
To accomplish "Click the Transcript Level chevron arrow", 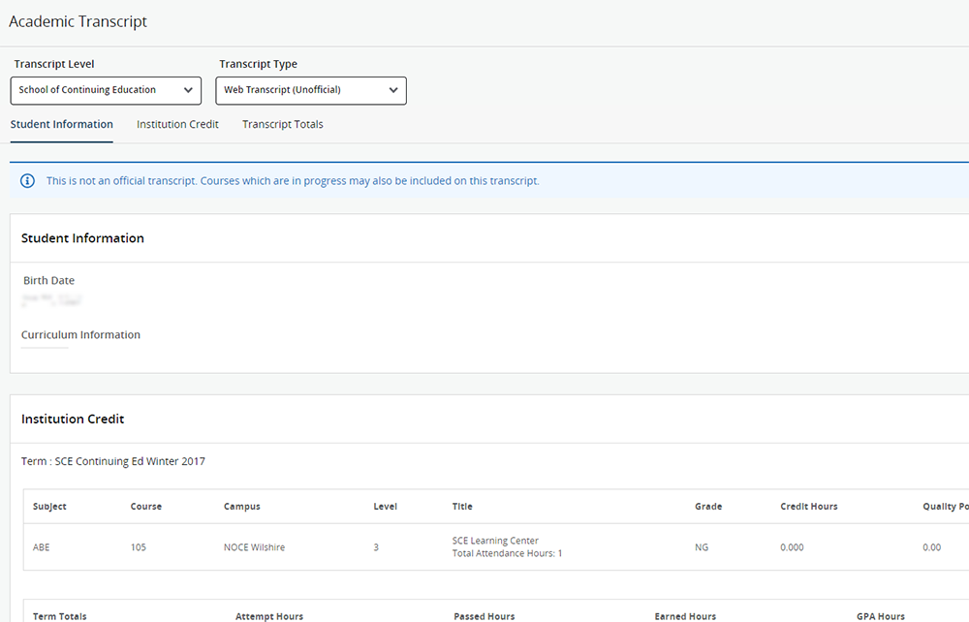I will [188, 90].
